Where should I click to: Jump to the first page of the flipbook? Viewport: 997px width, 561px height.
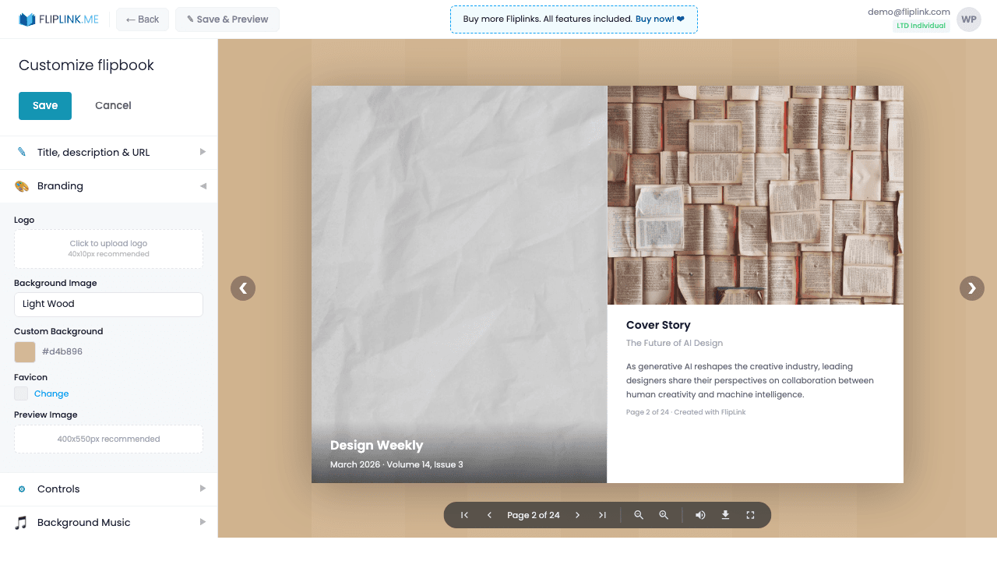[463, 515]
